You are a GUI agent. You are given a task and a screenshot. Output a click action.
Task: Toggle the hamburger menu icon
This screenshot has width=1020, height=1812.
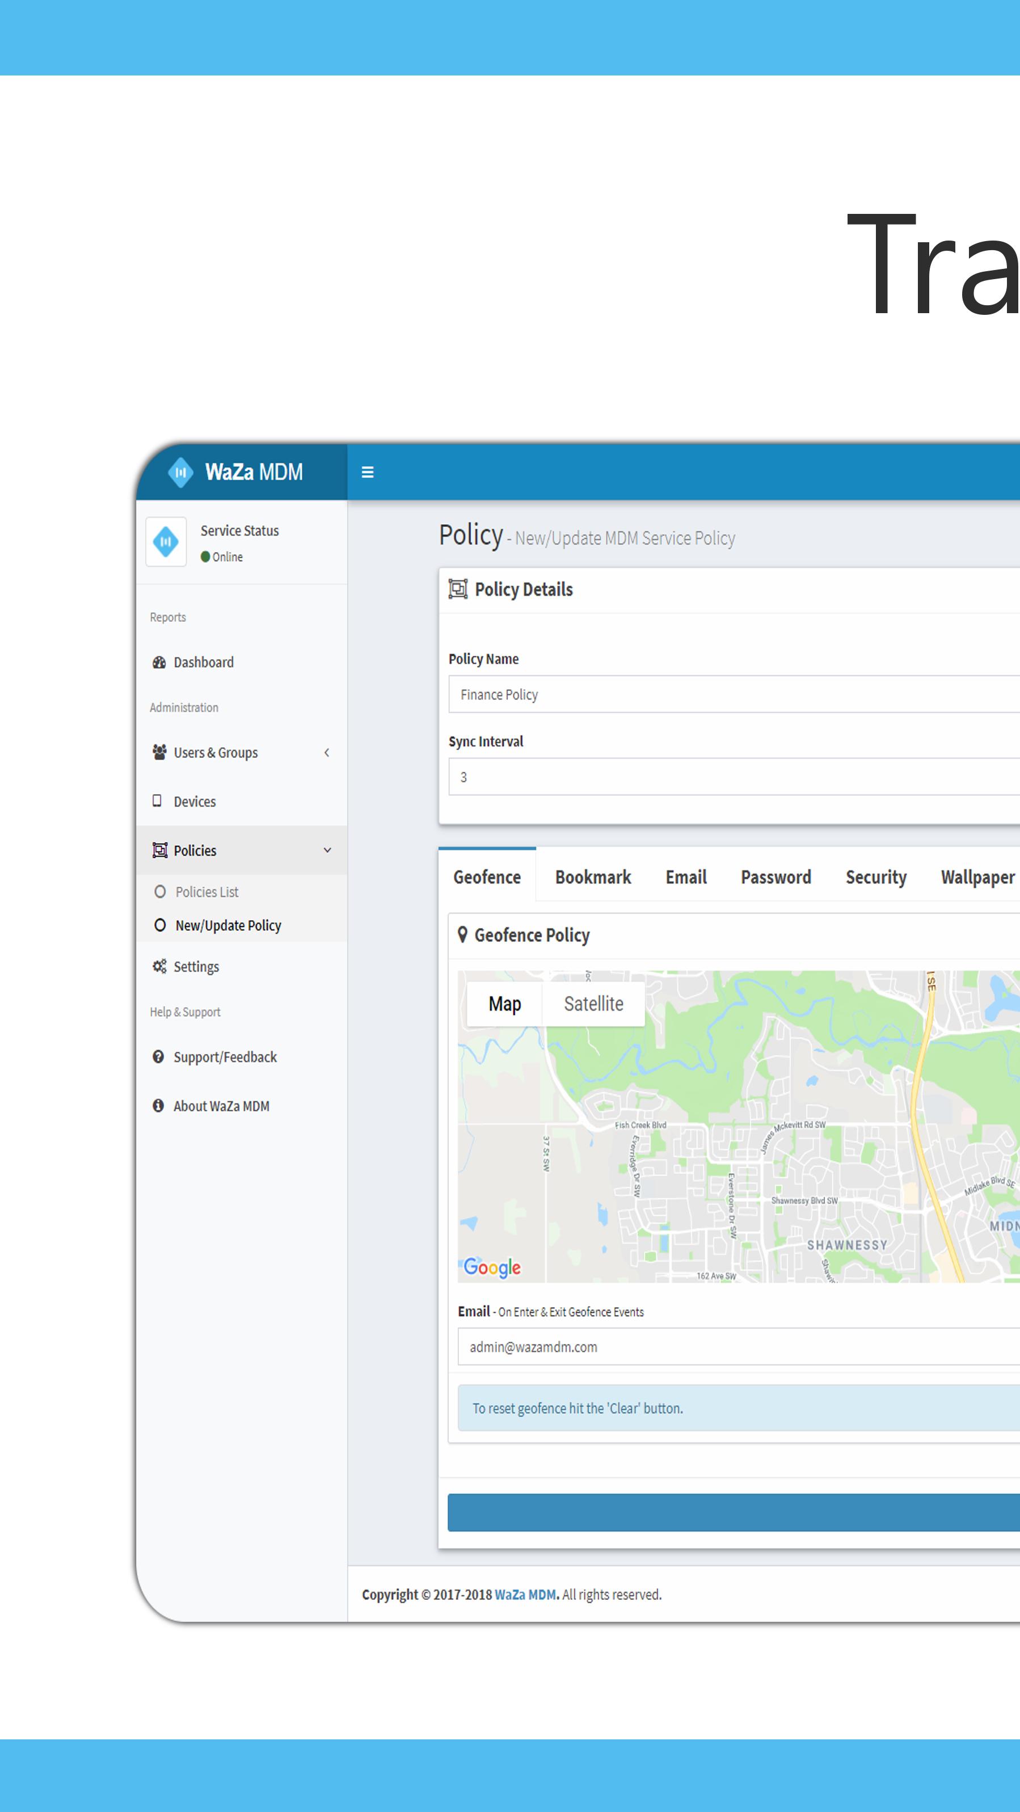pos(367,472)
